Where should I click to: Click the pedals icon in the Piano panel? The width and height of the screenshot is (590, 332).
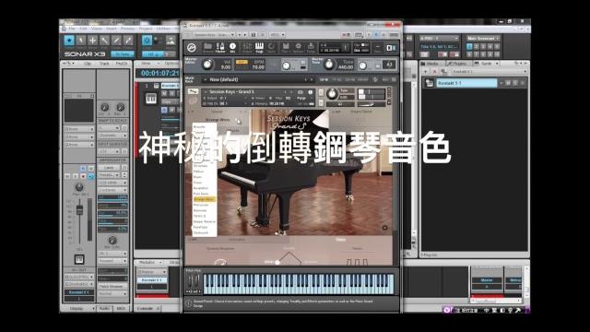pos(357,262)
